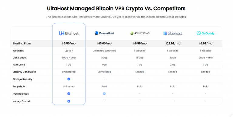Click Ultahost's Free Backups checkmark

(69, 94)
